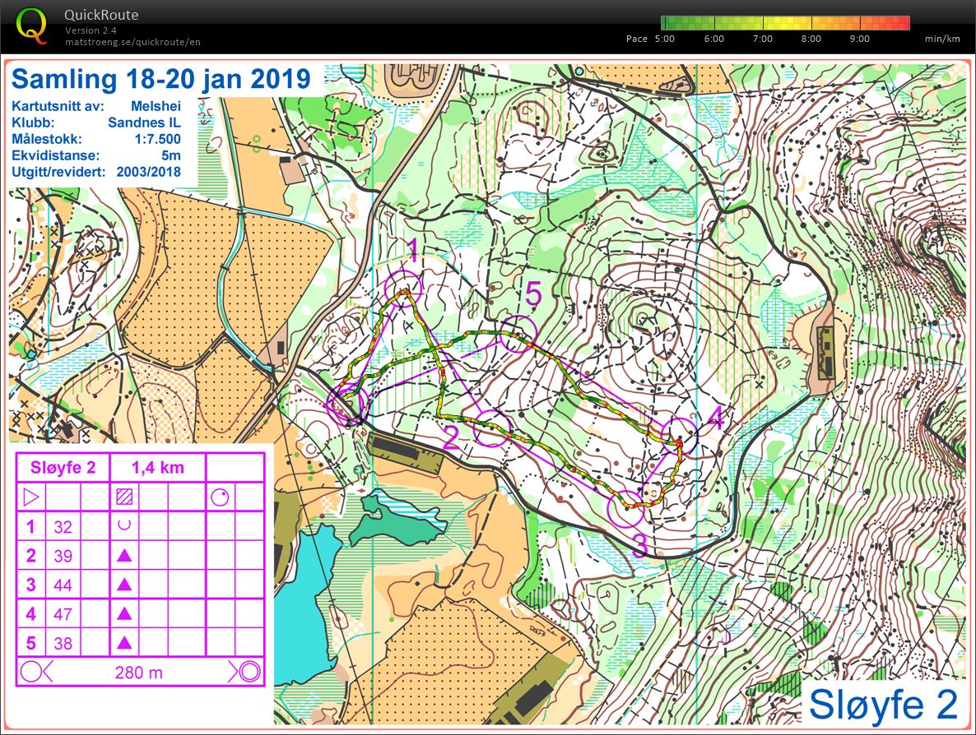The image size is (976, 735).
Task: Select control circle 2 on the map
Action: point(492,428)
